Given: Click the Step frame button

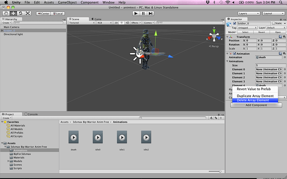Looking at the screenshot, I should pos(150,13).
